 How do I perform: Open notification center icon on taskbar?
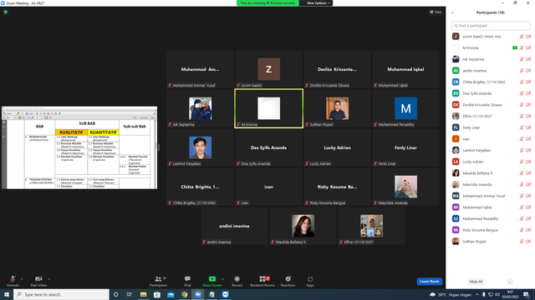527,294
